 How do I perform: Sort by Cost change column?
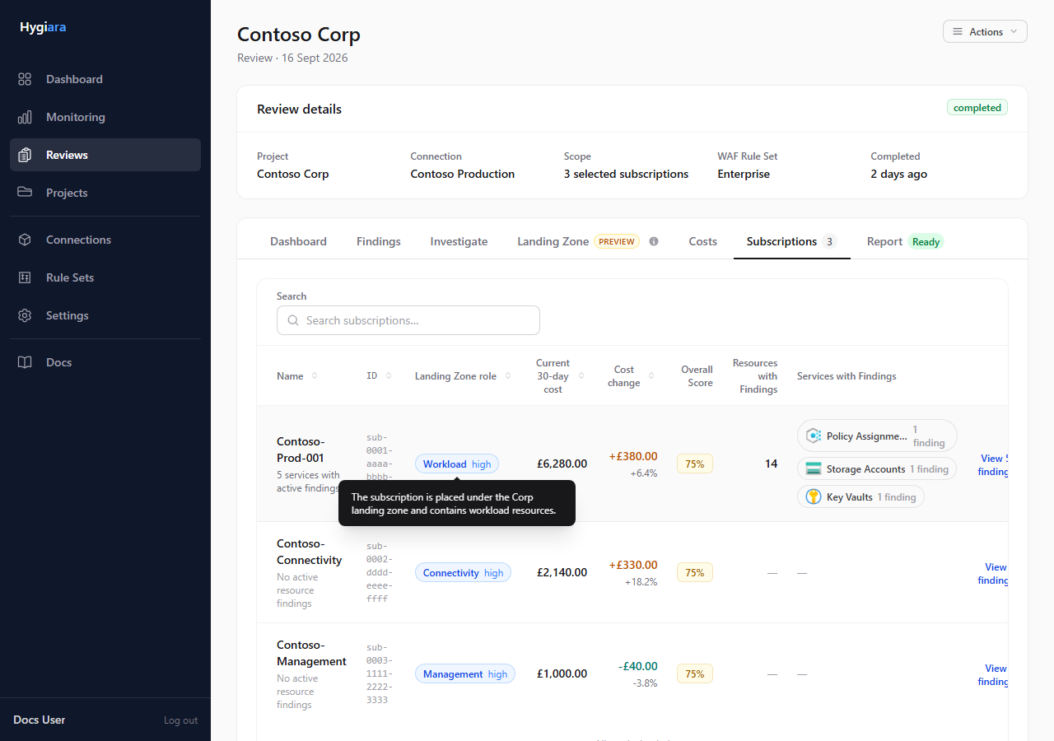[633, 376]
